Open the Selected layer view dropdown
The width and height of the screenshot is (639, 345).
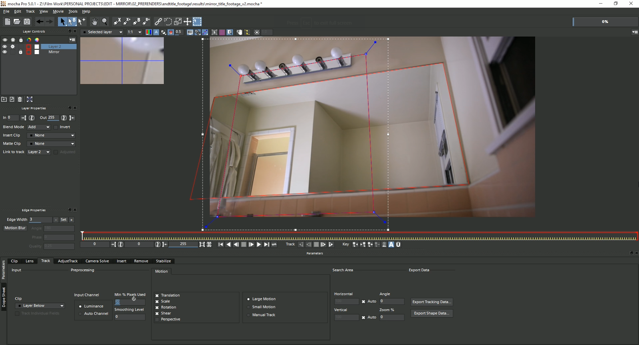click(x=102, y=32)
